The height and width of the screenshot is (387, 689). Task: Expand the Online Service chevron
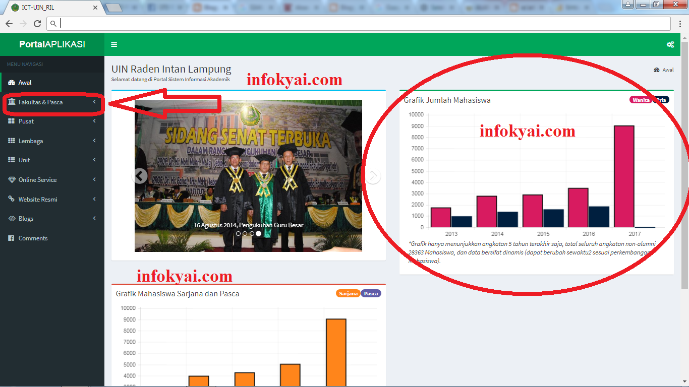[94, 180]
